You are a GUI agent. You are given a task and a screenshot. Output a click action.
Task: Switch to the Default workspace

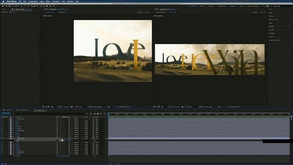[193, 6]
